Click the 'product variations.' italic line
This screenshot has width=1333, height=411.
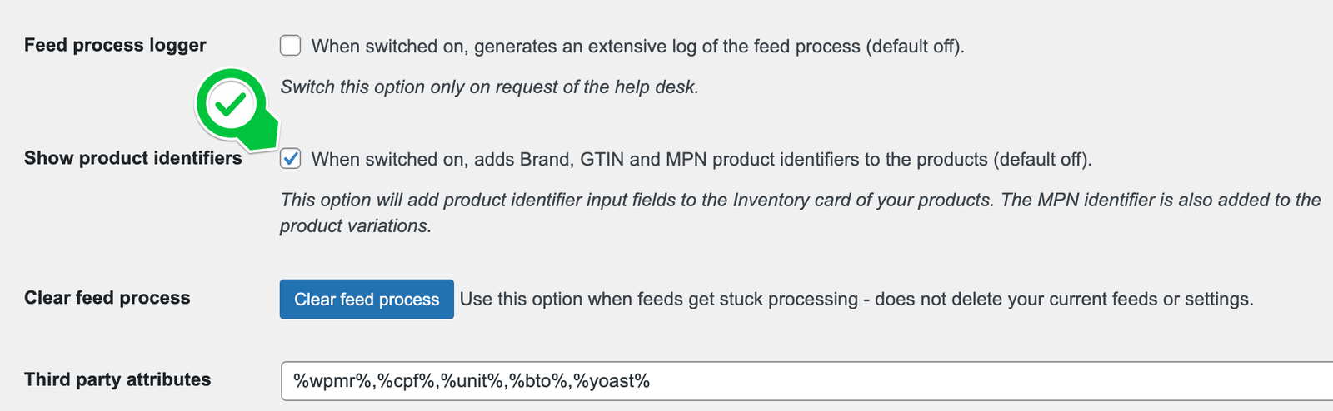click(x=356, y=226)
